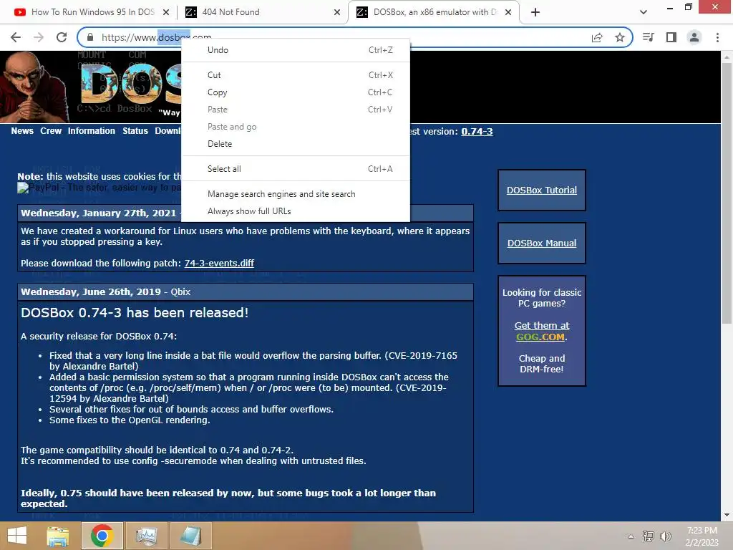This screenshot has width=733, height=550.
Task: Click the scrollbar up arrow
Action: tap(726, 57)
